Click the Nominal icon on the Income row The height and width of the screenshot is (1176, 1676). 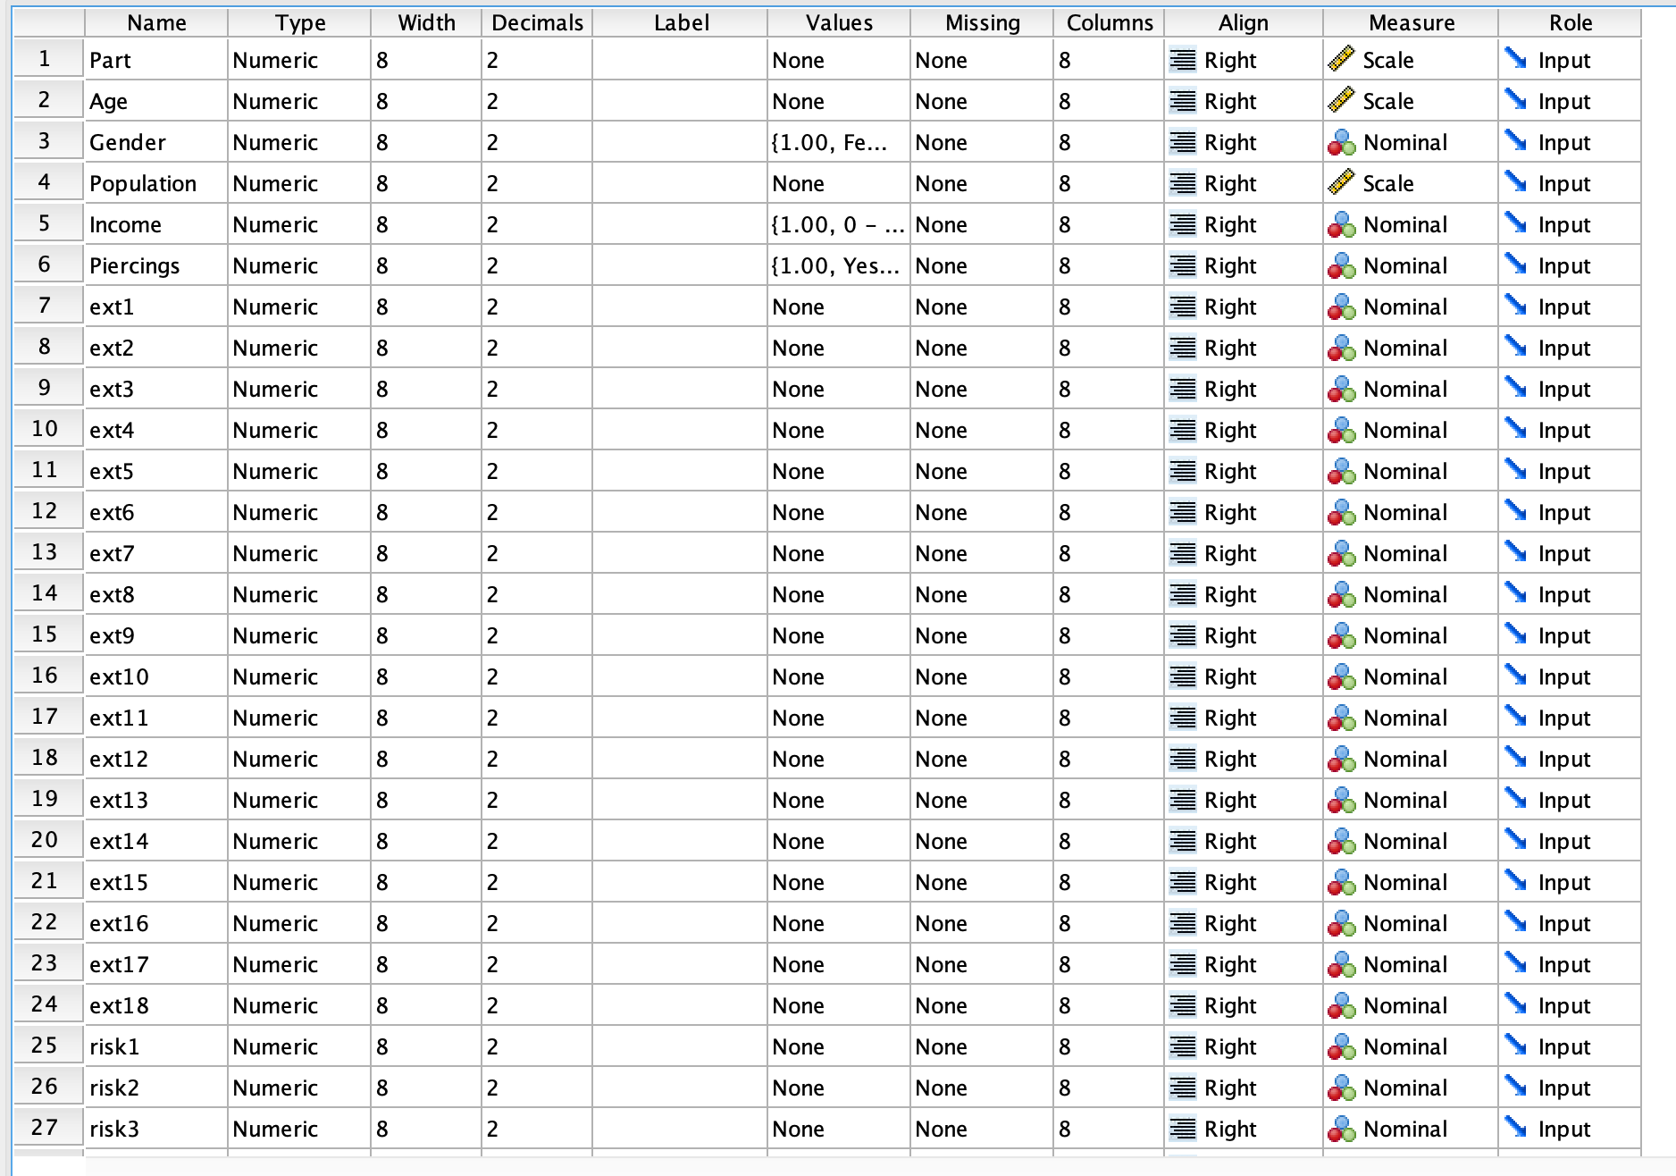click(1343, 223)
